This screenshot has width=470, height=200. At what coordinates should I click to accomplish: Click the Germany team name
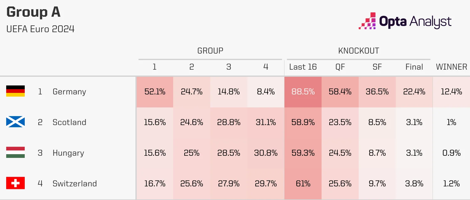tap(69, 92)
